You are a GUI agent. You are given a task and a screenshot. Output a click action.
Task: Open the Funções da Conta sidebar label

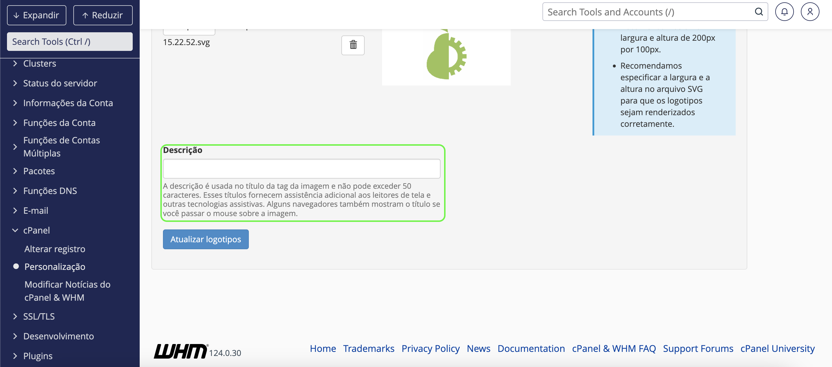[x=59, y=123]
